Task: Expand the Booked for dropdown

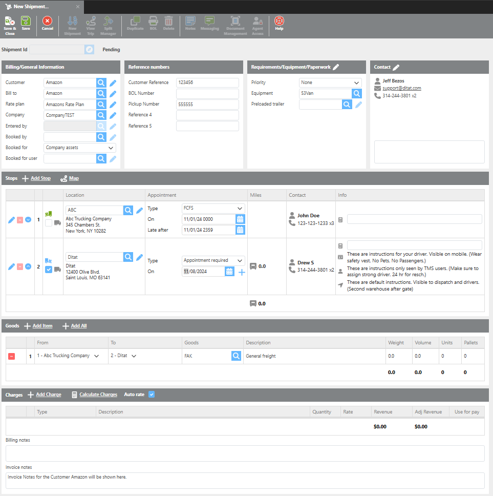Action: pos(80,148)
